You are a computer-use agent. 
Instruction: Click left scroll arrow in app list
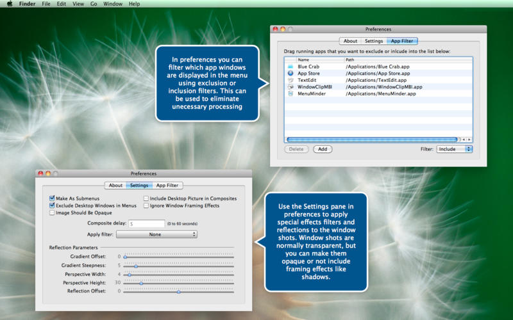click(x=464, y=140)
